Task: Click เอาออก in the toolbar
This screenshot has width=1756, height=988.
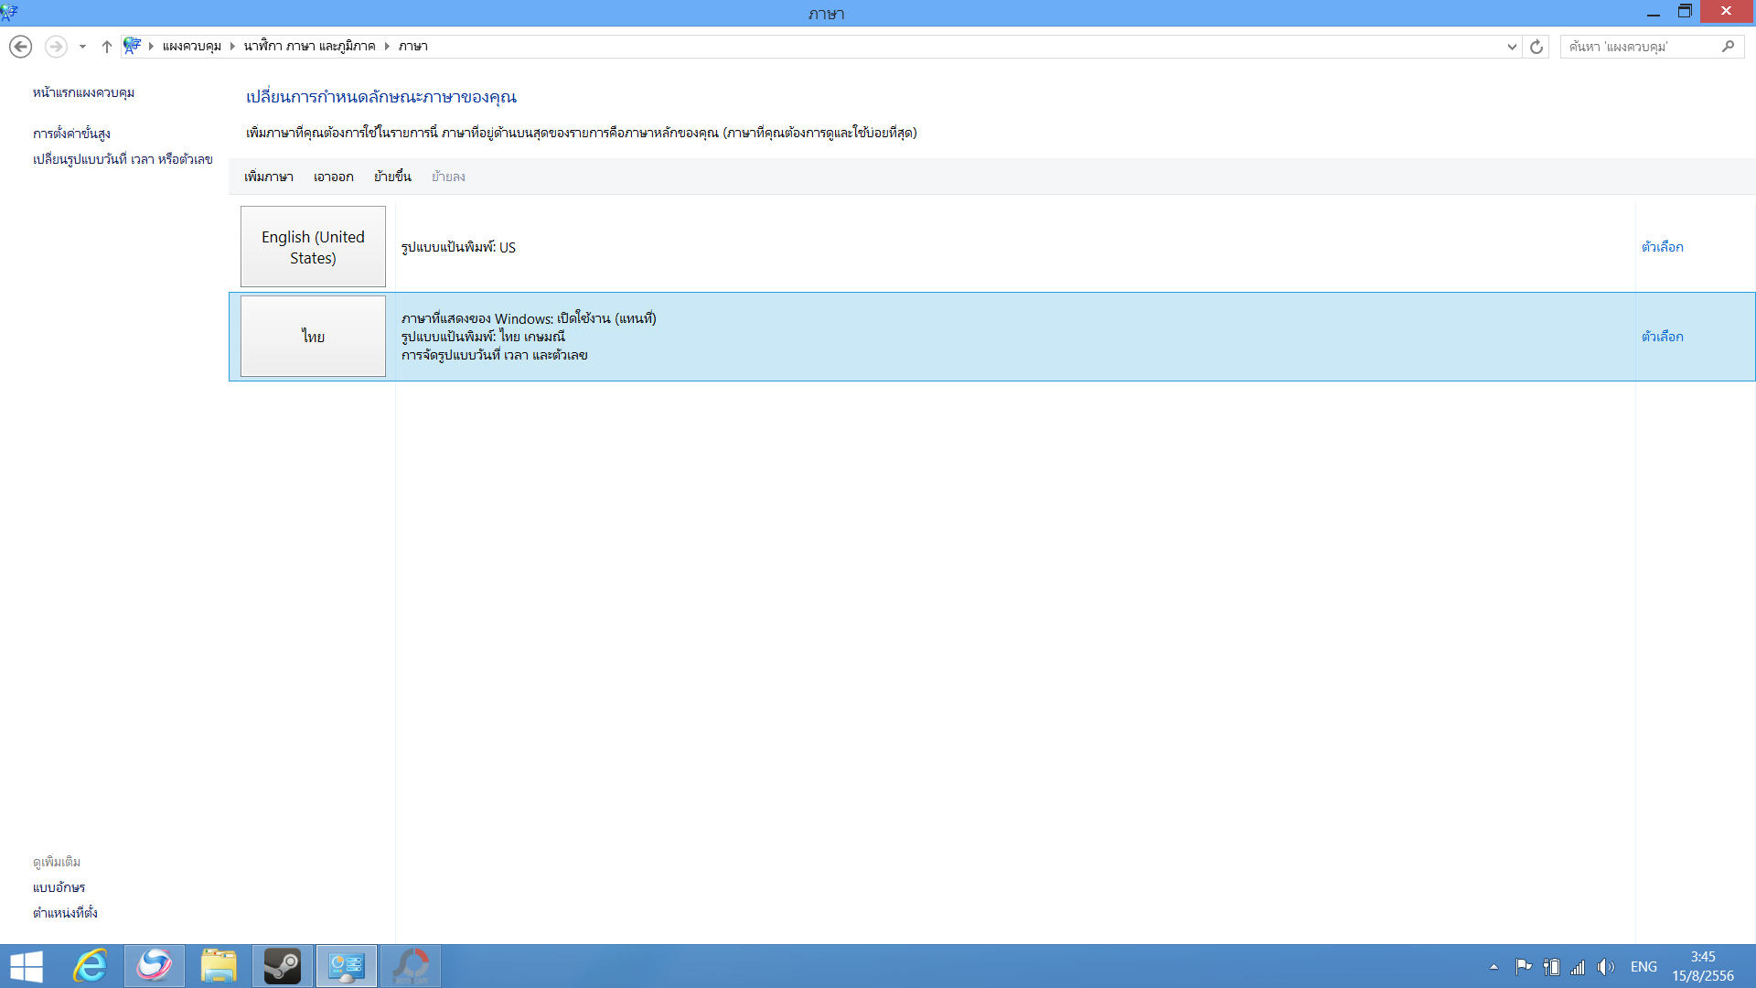Action: pyautogui.click(x=333, y=177)
